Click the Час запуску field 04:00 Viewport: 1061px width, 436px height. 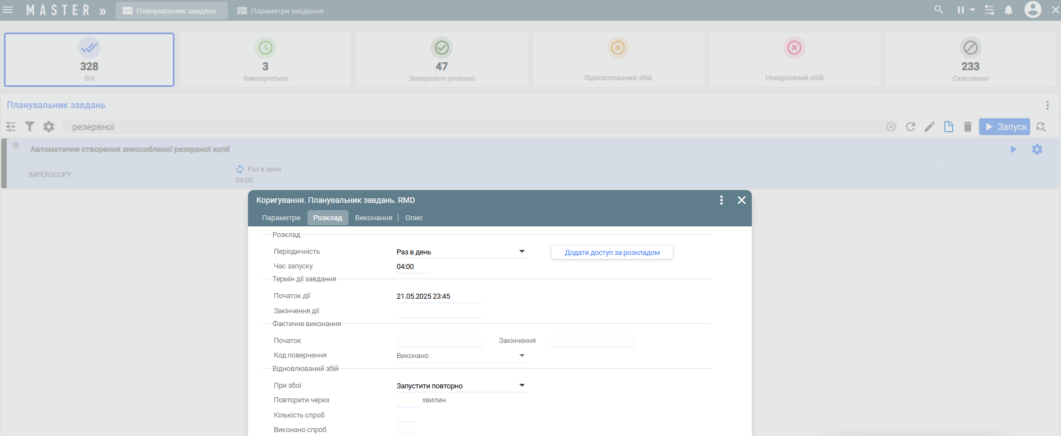tap(411, 267)
